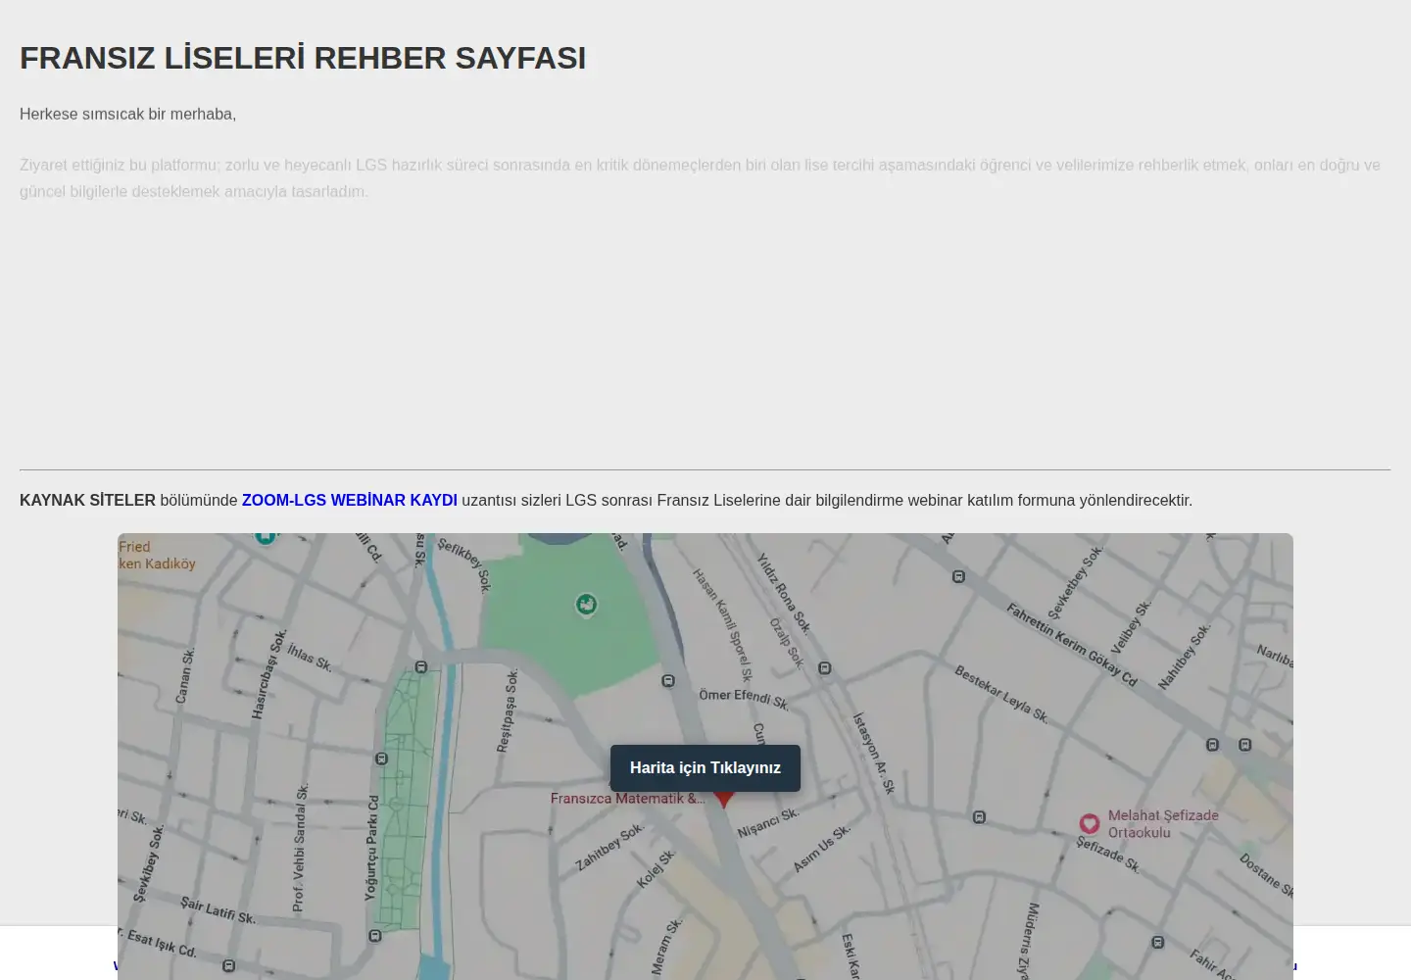Click the Fahrettin Kerim Gökay Cd street label
Screen dimensions: 1411x980
pyautogui.click(x=1072, y=644)
